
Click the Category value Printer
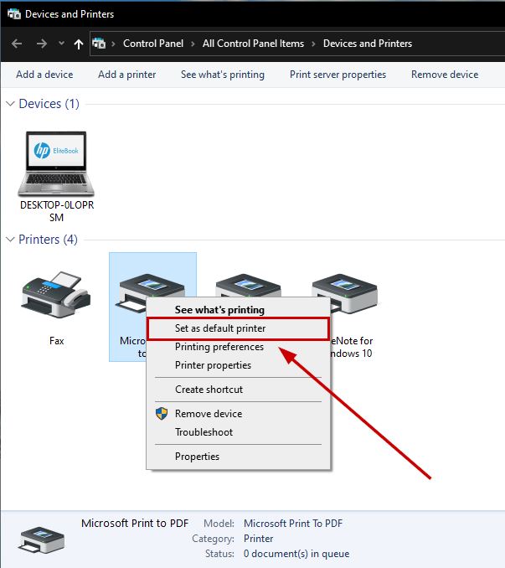tap(258, 539)
